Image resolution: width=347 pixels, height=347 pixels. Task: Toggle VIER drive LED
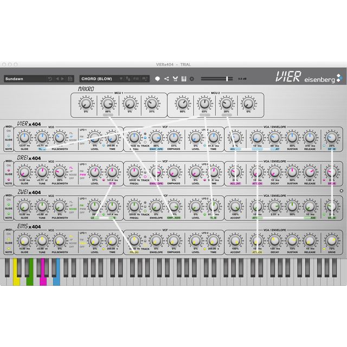324,146
